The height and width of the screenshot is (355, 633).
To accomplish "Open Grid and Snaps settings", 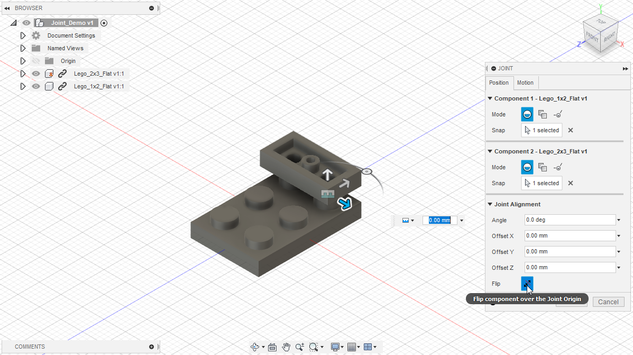I will point(352,347).
